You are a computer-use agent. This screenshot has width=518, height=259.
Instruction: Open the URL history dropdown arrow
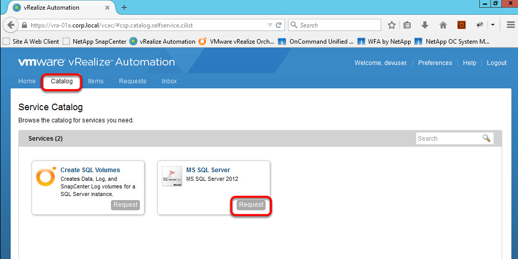[x=270, y=25]
